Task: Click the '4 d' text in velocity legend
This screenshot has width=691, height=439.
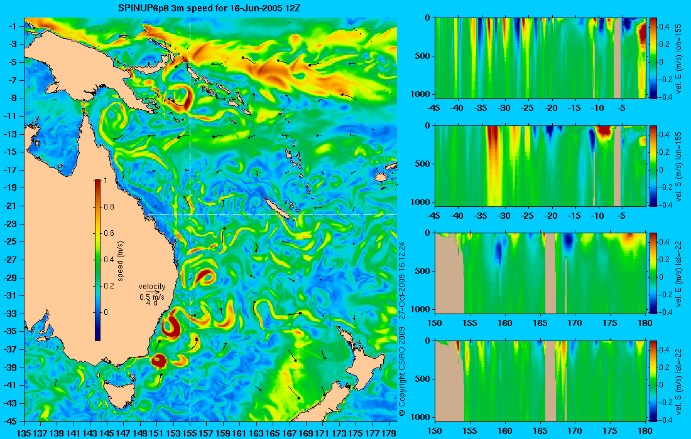Action: click(152, 303)
